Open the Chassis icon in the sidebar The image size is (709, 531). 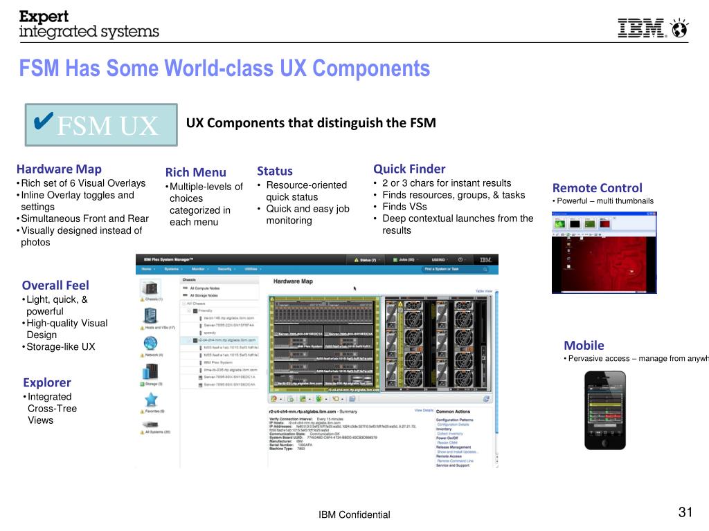pos(150,288)
